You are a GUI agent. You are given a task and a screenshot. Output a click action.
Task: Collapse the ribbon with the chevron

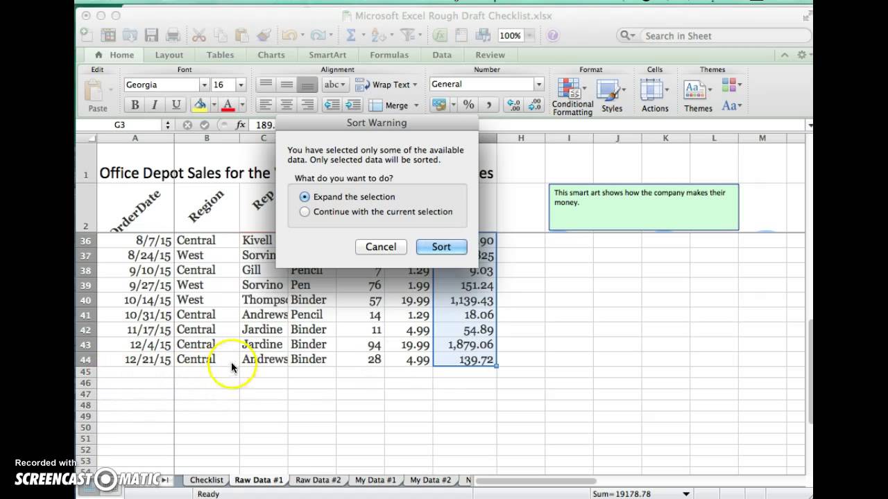[785, 55]
